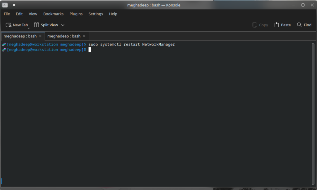
Task: Open the Help menu
Action: tap(113, 14)
